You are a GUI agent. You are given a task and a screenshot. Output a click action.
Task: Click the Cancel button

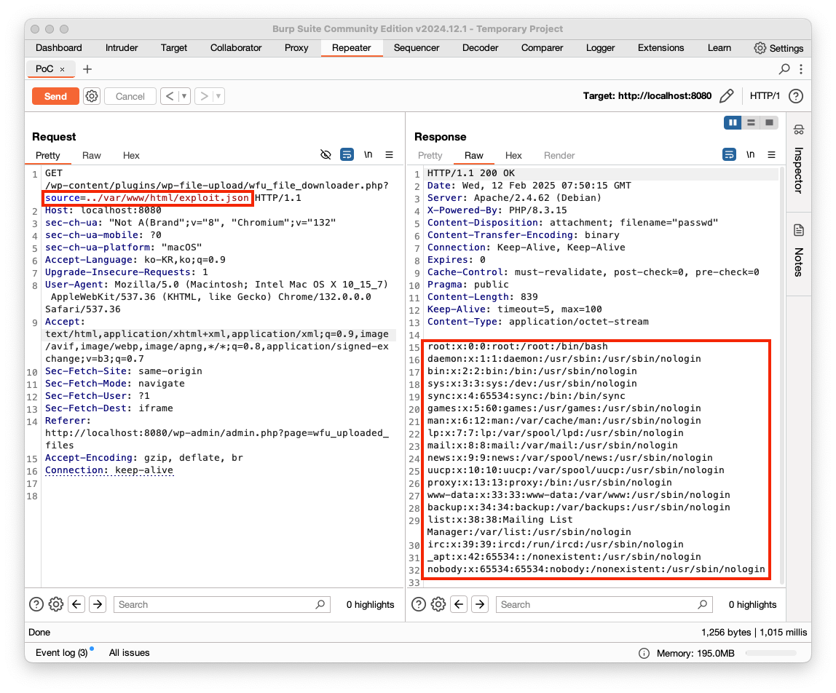pyautogui.click(x=130, y=96)
